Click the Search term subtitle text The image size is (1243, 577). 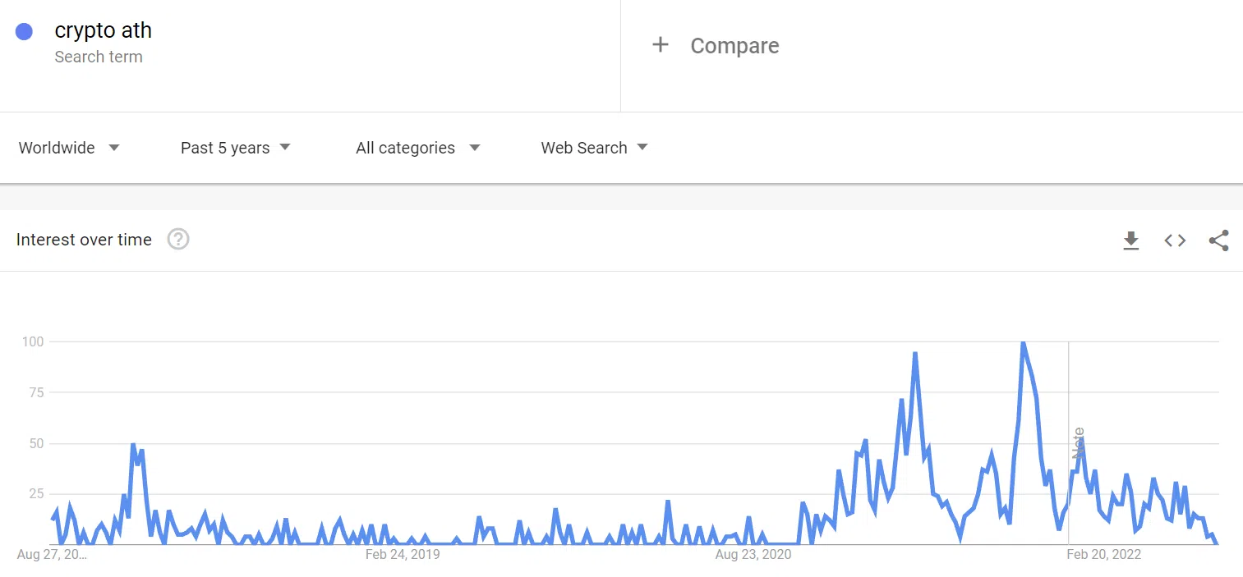coord(99,57)
